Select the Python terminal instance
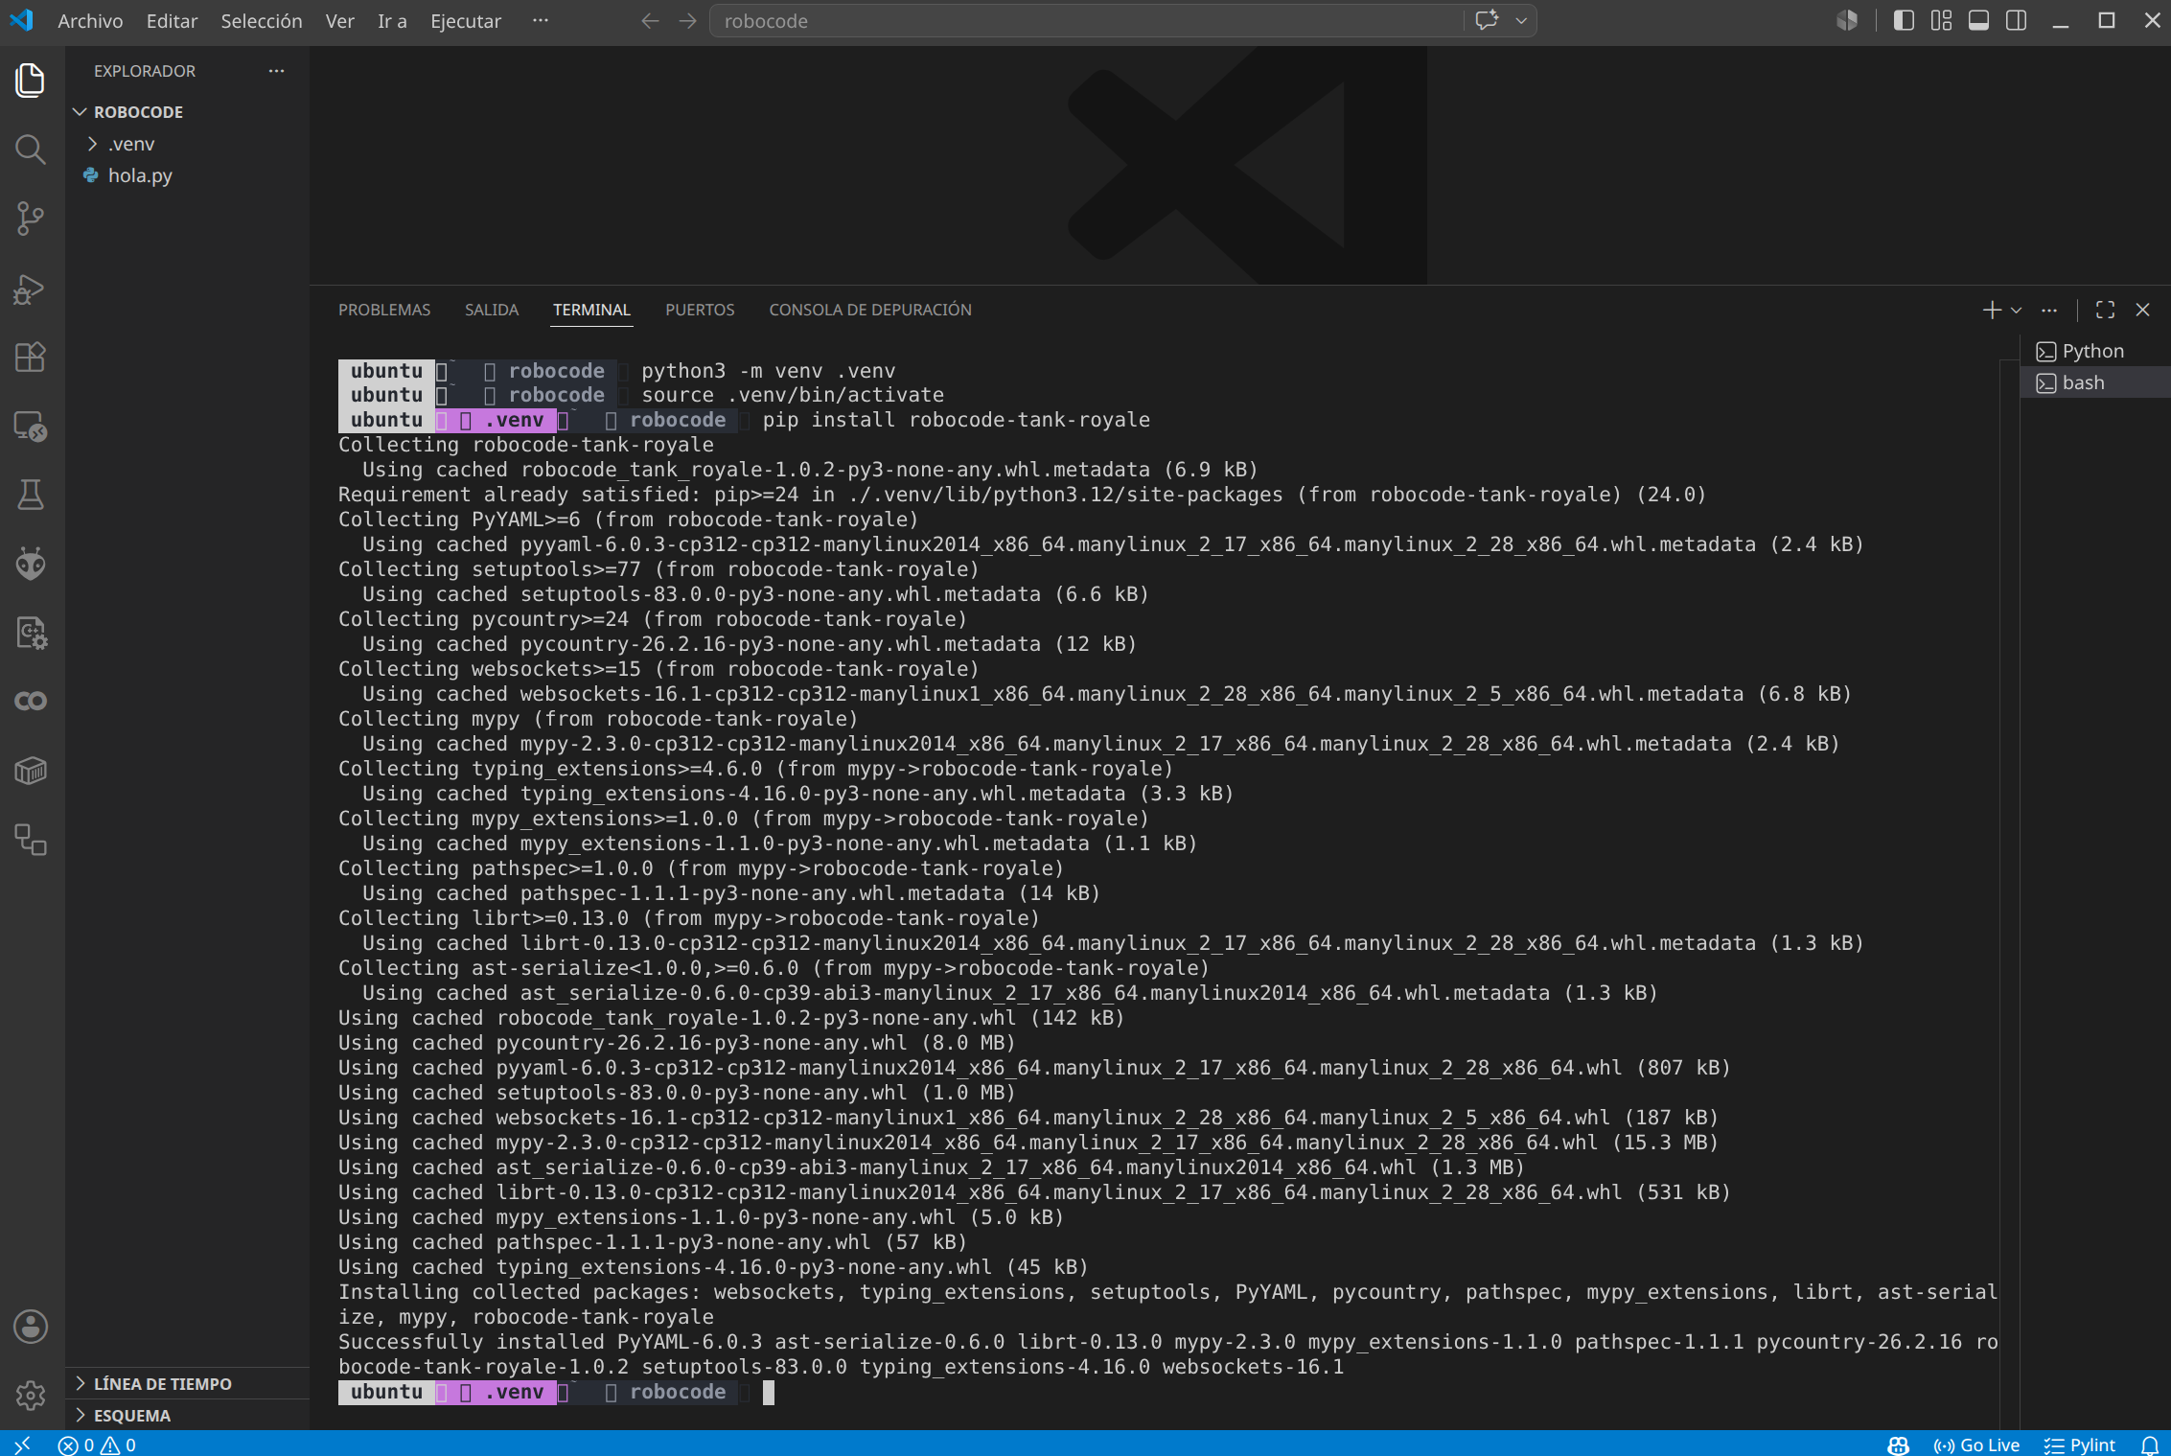 (x=2095, y=351)
